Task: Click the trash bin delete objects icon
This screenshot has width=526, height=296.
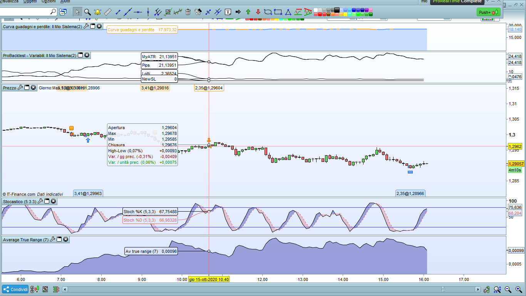Action: [188, 12]
